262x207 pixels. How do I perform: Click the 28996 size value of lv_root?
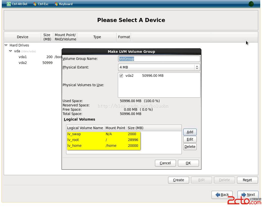pyautogui.click(x=133, y=140)
